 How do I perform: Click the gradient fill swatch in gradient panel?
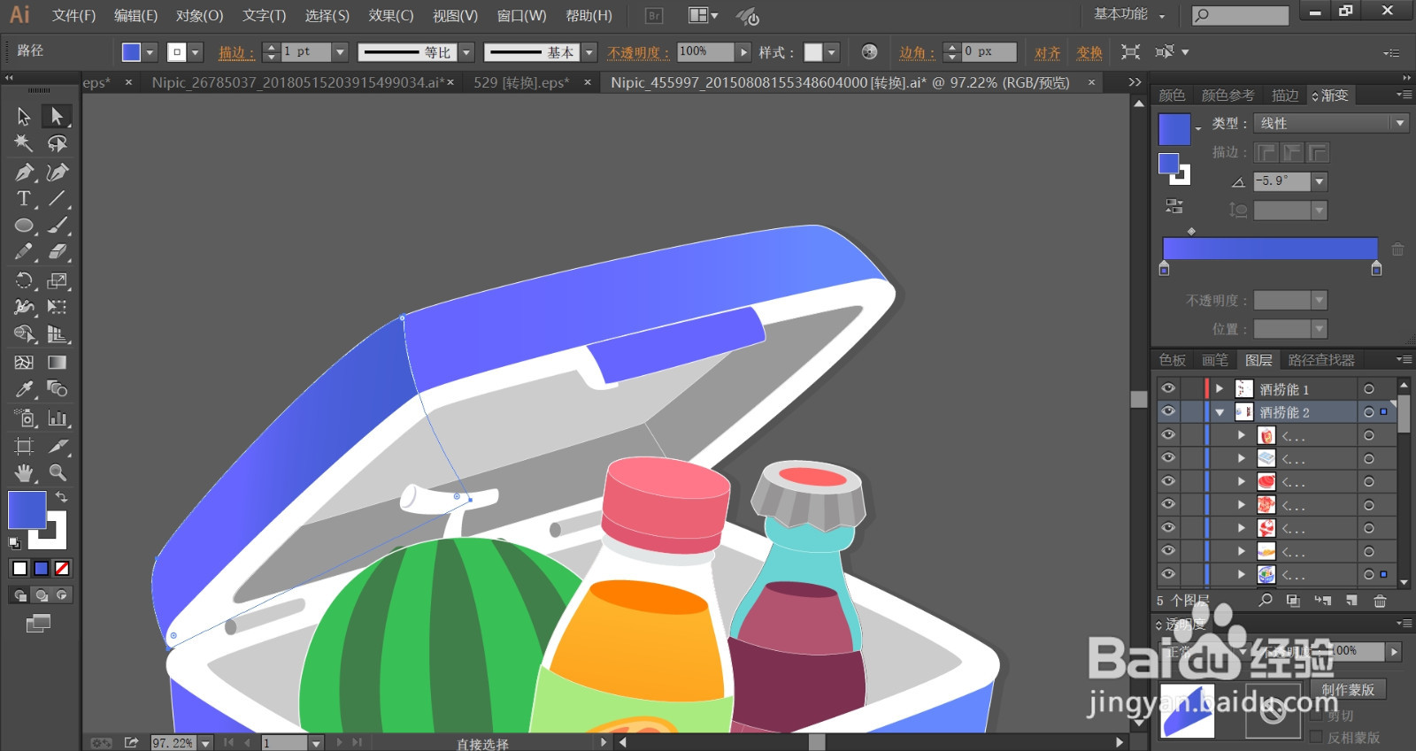(1174, 129)
